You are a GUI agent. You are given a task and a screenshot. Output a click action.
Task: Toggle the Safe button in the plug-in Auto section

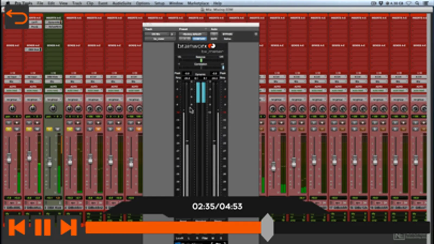click(x=214, y=39)
